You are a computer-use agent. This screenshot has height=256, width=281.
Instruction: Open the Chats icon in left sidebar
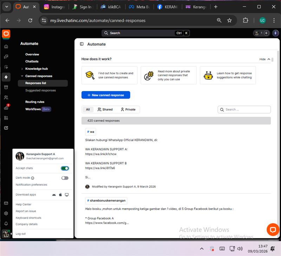coord(6,57)
